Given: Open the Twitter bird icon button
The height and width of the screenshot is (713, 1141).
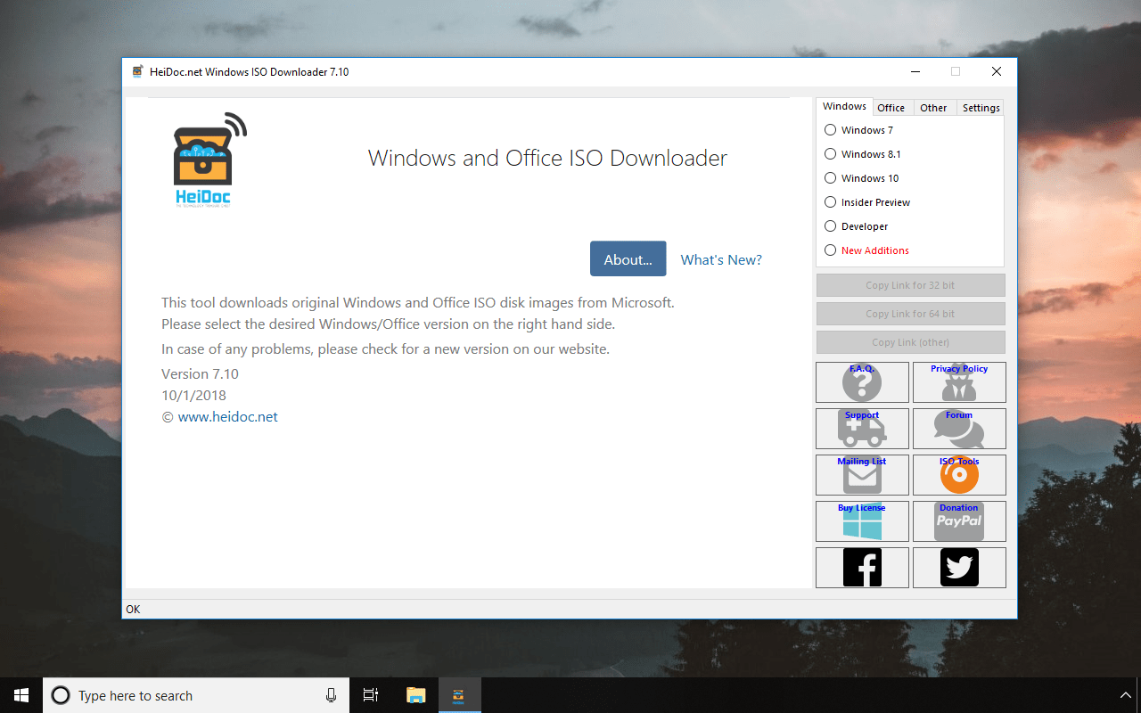Looking at the screenshot, I should (959, 568).
